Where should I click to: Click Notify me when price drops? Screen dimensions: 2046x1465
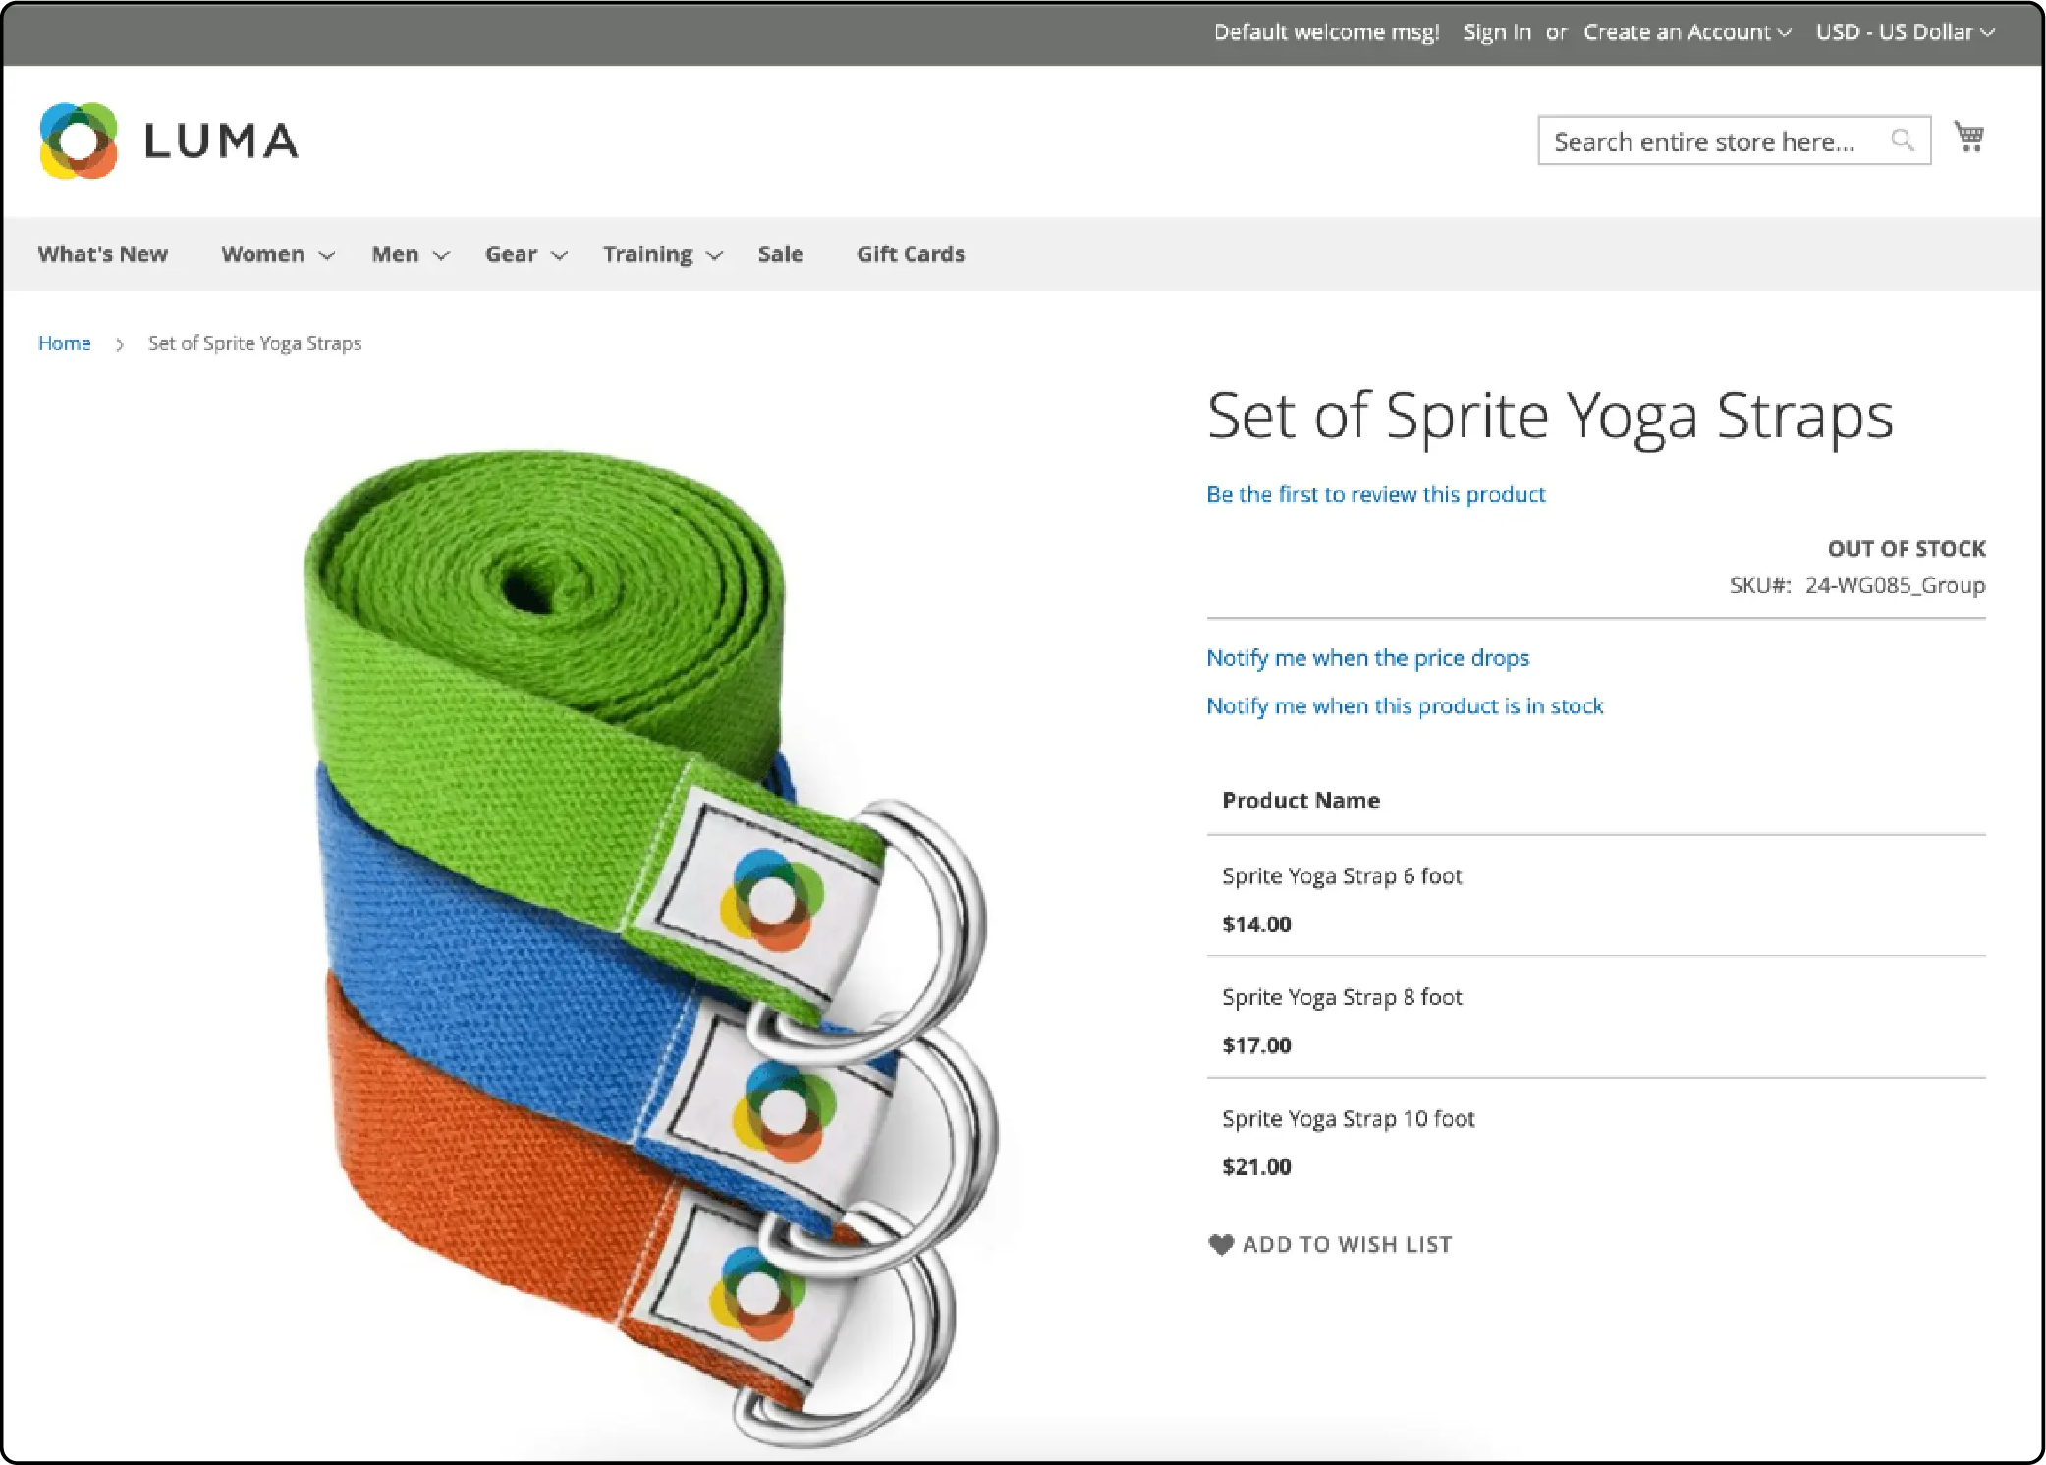click(x=1367, y=656)
